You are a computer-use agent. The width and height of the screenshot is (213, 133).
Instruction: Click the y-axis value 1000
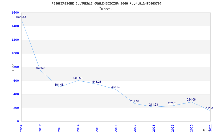point(15,53)
